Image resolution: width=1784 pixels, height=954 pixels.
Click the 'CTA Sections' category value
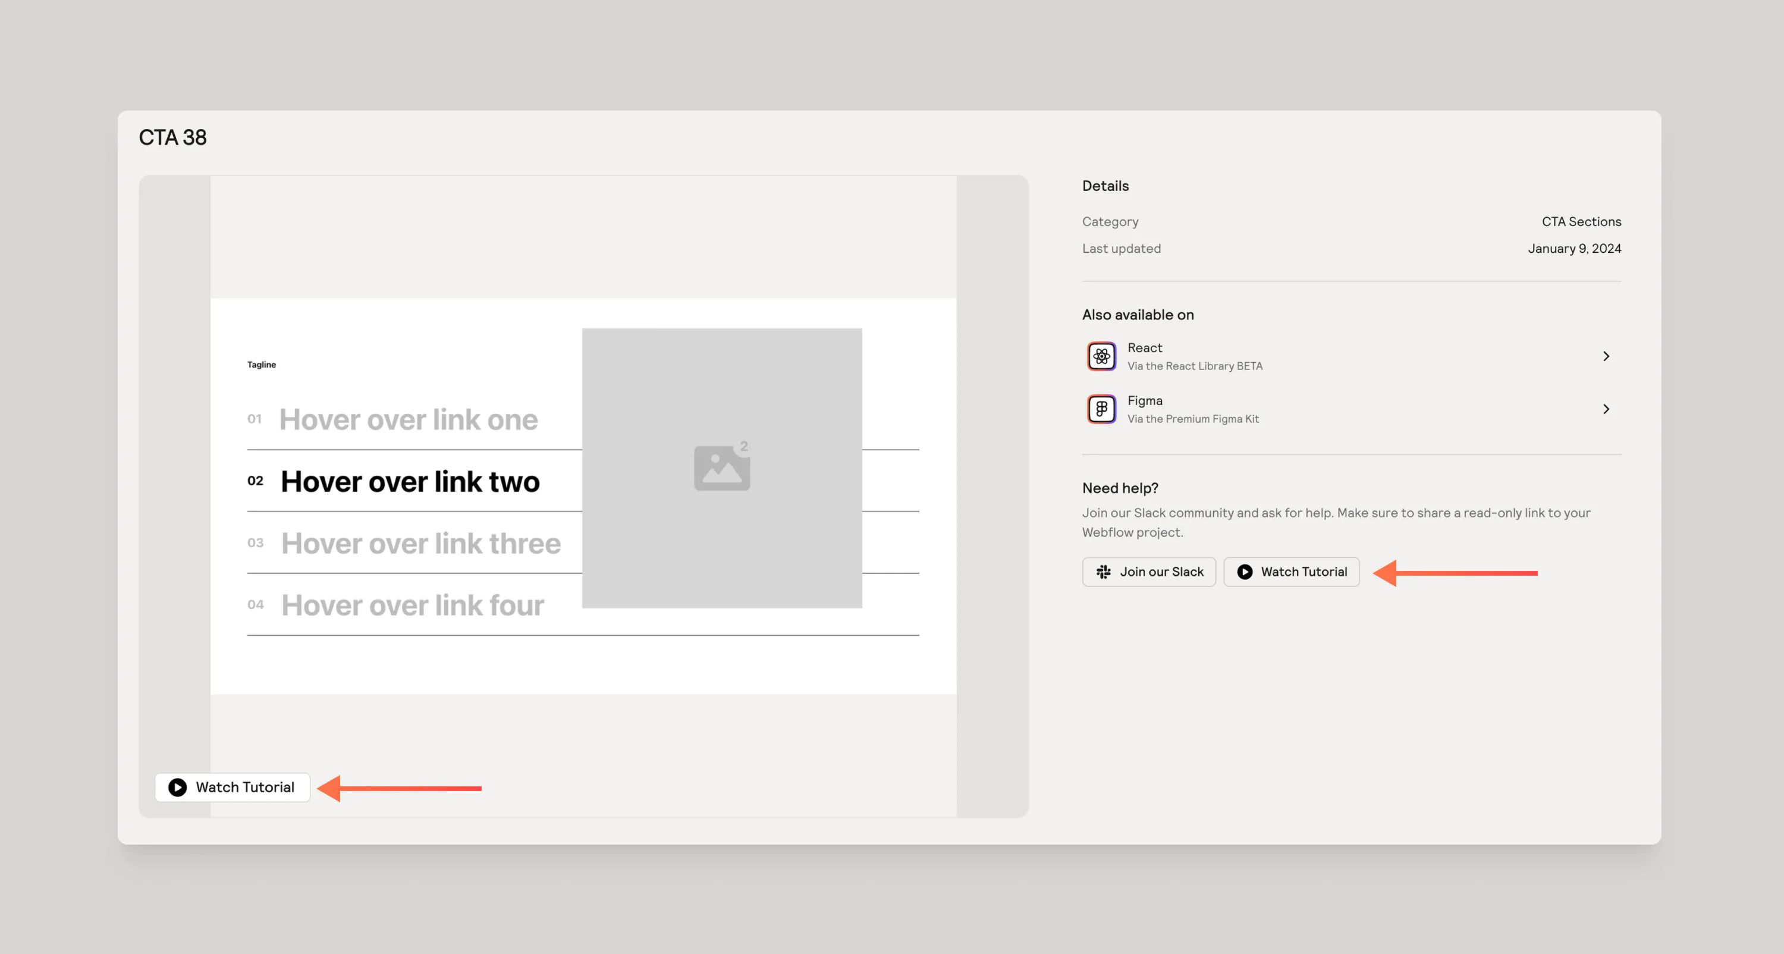(1581, 222)
